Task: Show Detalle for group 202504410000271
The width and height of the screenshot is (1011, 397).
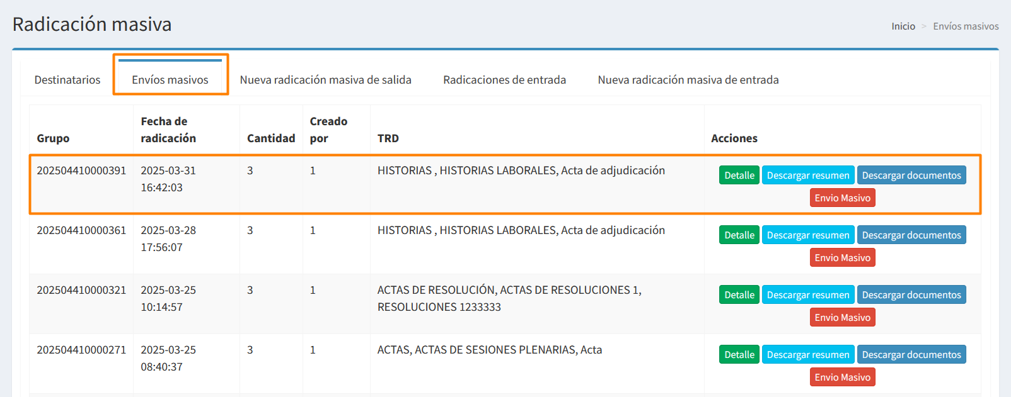Action: [x=739, y=355]
